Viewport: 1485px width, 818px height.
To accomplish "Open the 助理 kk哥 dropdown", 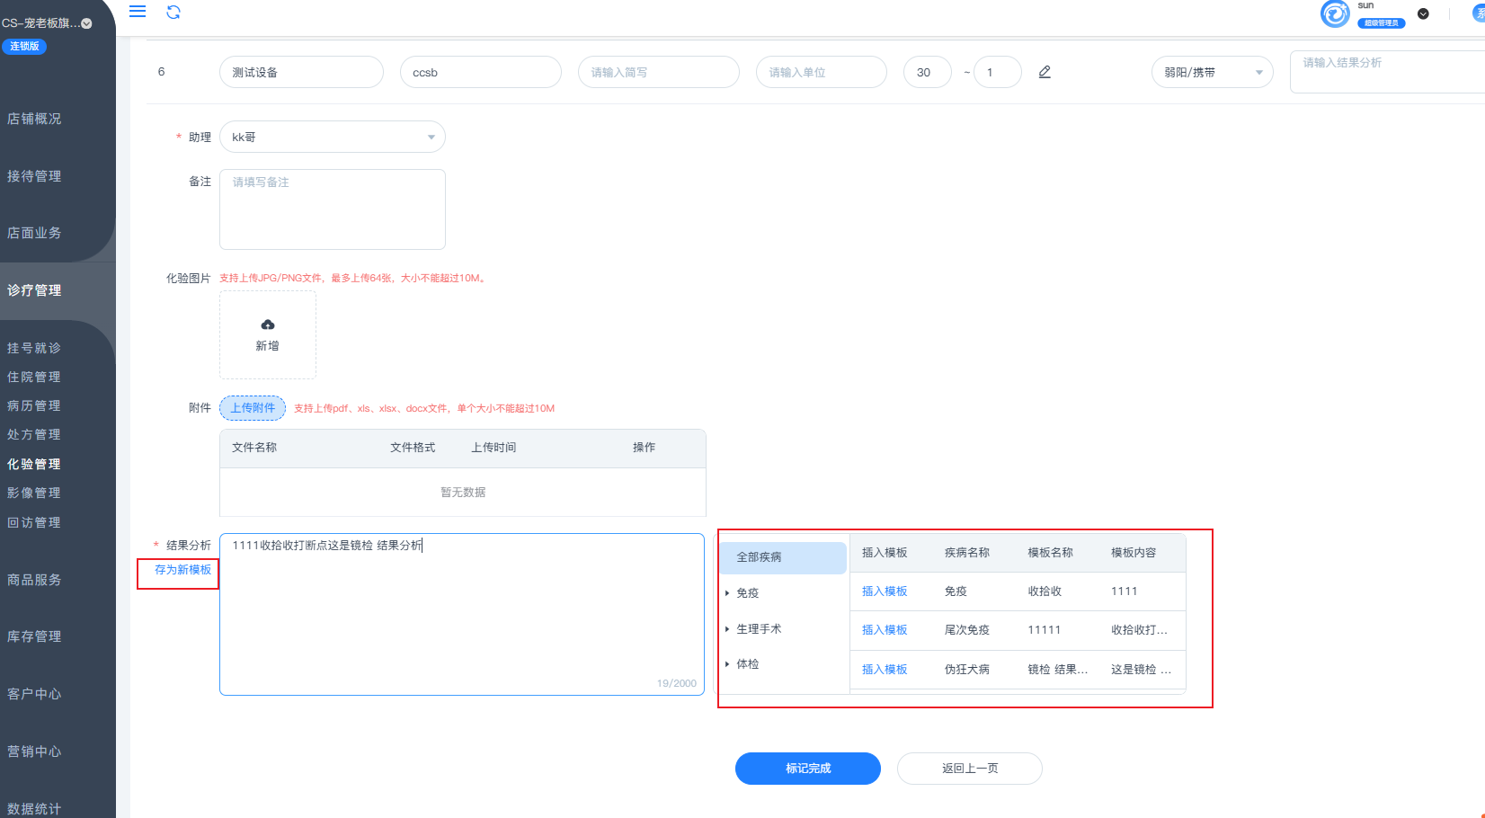I will tap(333, 137).
